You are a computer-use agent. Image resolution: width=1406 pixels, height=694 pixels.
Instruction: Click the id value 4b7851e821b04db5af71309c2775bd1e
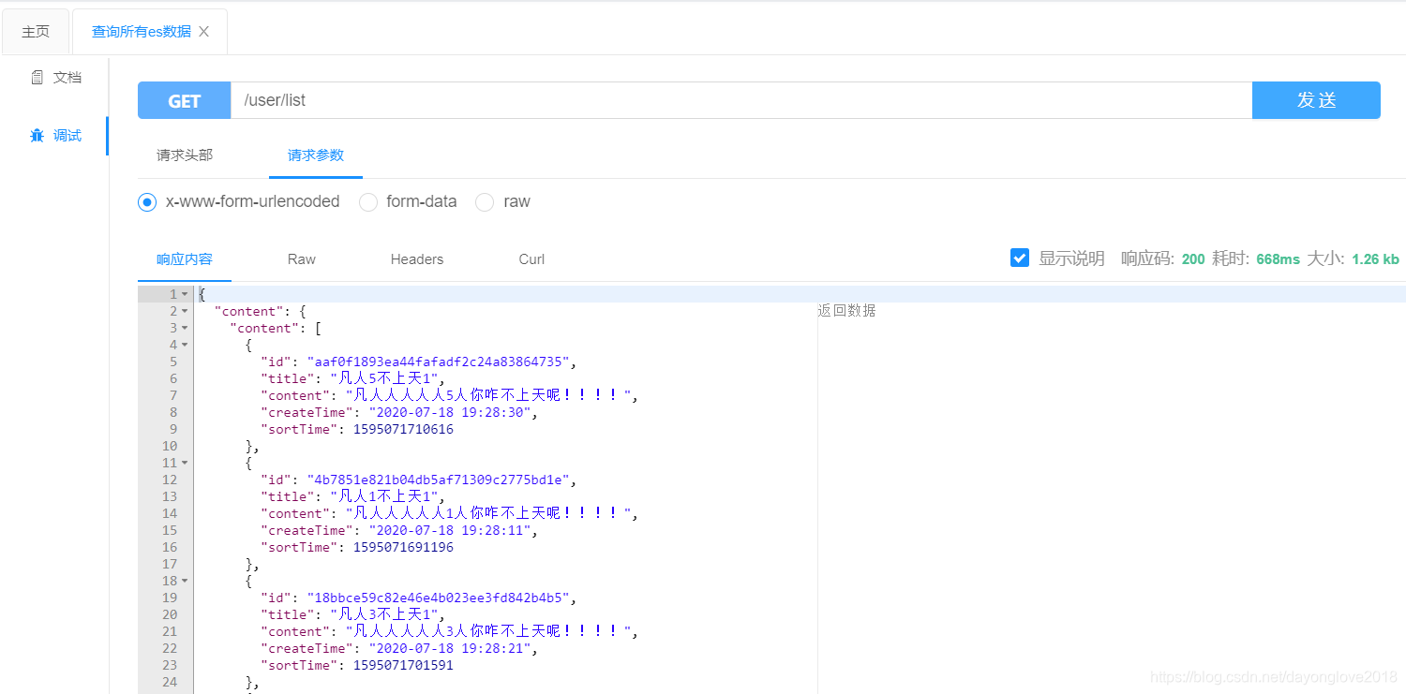441,480
